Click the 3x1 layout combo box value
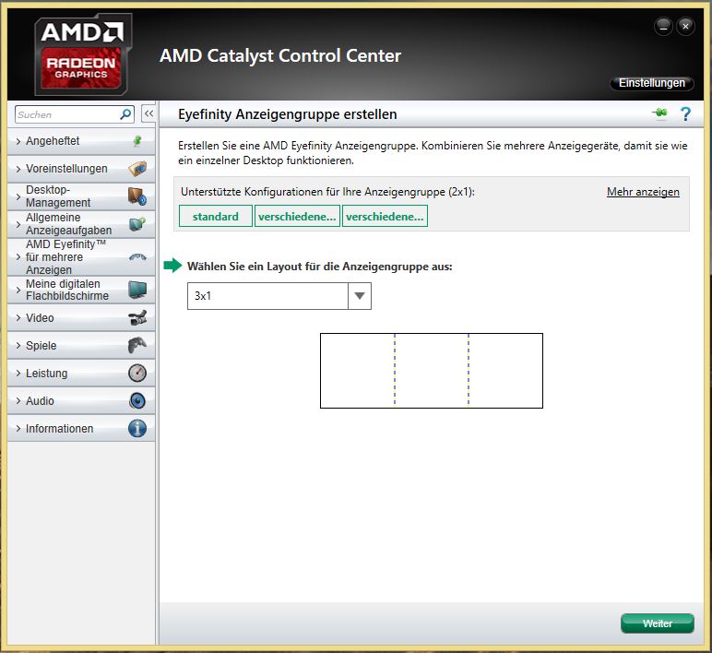This screenshot has height=653, width=712. coord(267,296)
